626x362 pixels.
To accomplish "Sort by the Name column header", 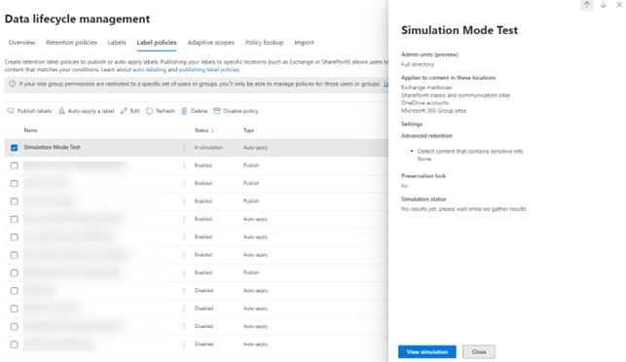I will coord(30,130).
